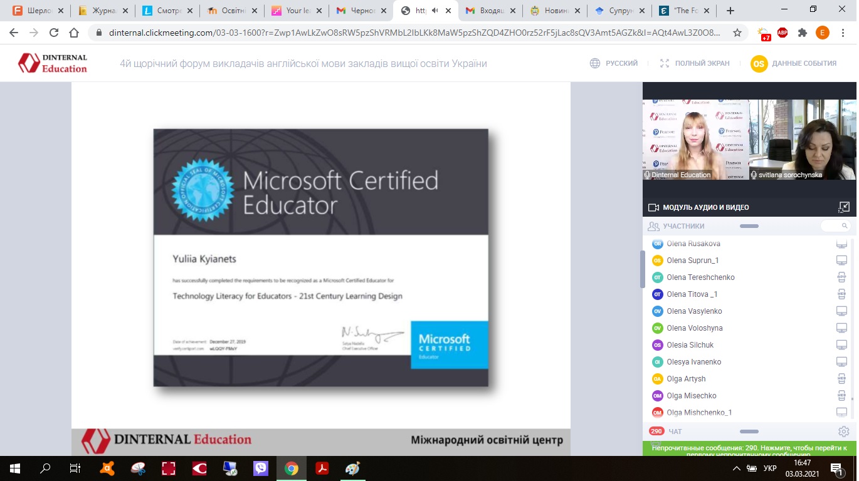Open Viber from the Windows taskbar
The height and width of the screenshot is (481, 859).
click(x=261, y=468)
